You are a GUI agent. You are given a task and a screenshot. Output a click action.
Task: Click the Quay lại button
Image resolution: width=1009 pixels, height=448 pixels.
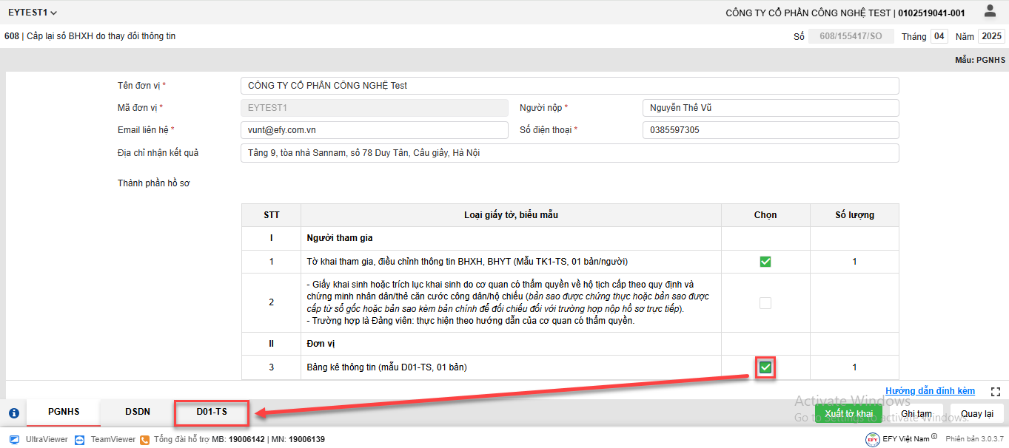976,413
